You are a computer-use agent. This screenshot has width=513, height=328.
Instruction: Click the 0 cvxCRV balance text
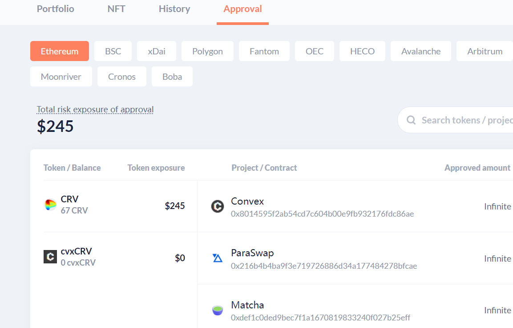(78, 262)
